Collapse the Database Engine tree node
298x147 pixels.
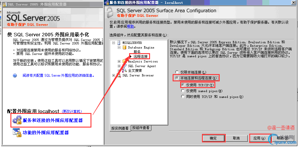tap(119, 47)
